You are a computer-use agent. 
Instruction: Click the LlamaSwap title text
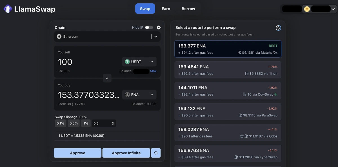click(x=35, y=9)
